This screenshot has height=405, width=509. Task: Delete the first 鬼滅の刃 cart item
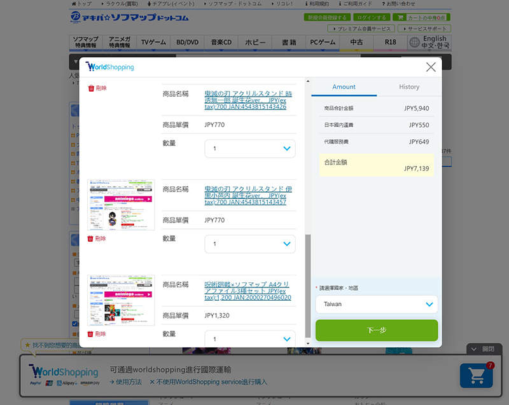pos(97,88)
